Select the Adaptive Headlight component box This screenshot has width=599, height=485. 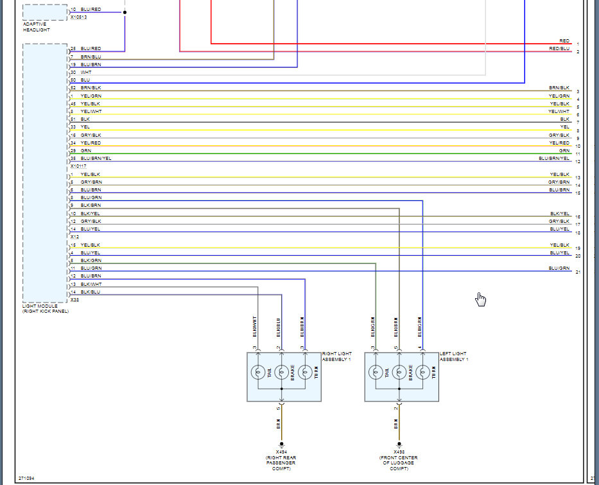point(45,12)
